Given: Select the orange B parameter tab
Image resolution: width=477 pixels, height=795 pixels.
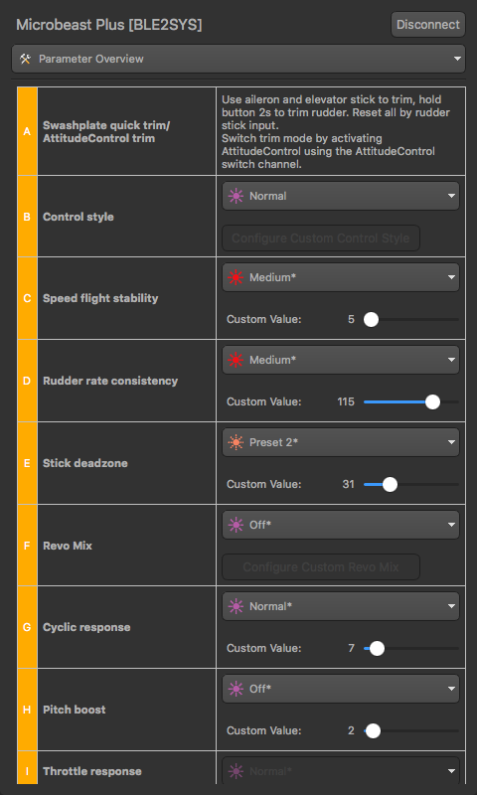Looking at the screenshot, I should pyautogui.click(x=28, y=217).
